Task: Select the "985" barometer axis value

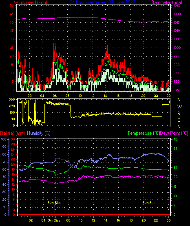Action: point(176,73)
